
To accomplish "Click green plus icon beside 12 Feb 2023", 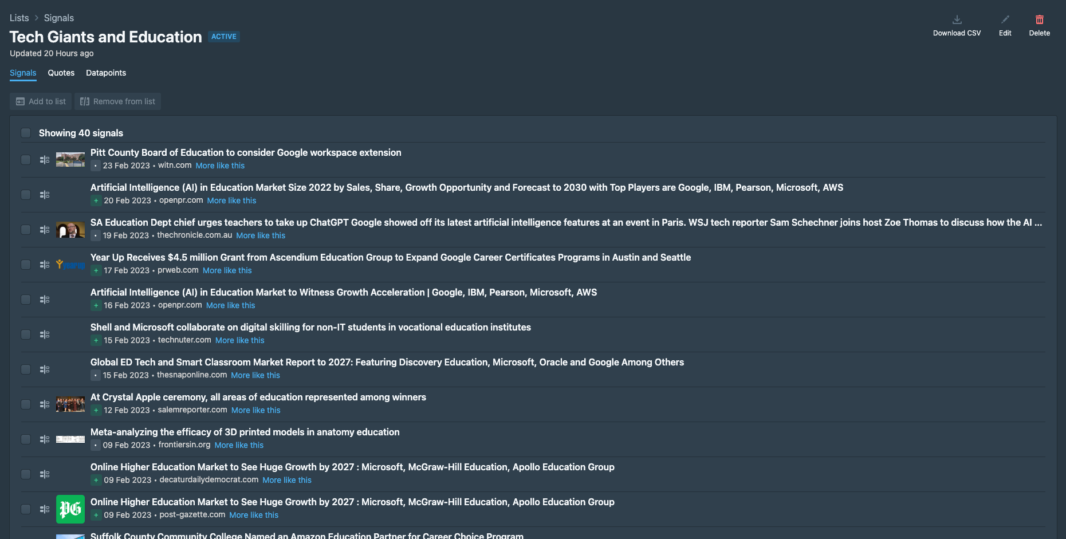I will point(96,410).
